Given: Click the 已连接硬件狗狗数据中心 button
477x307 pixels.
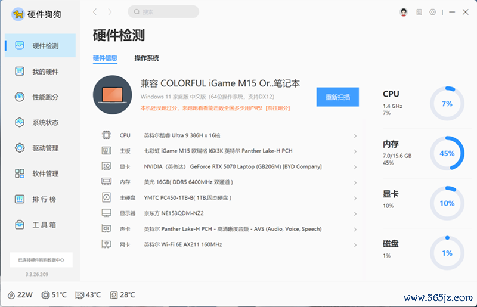Looking at the screenshot, I should coord(41,260).
